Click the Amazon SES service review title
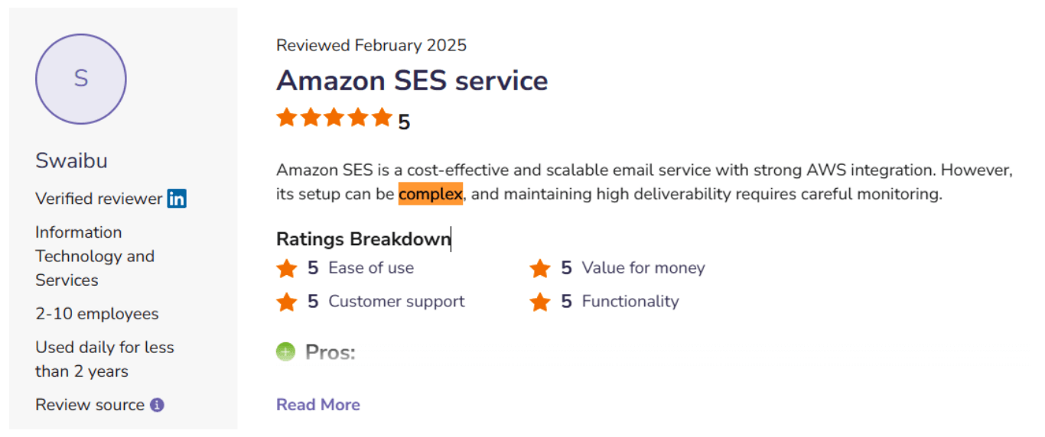Viewport: 1045px width, 437px height. point(412,80)
